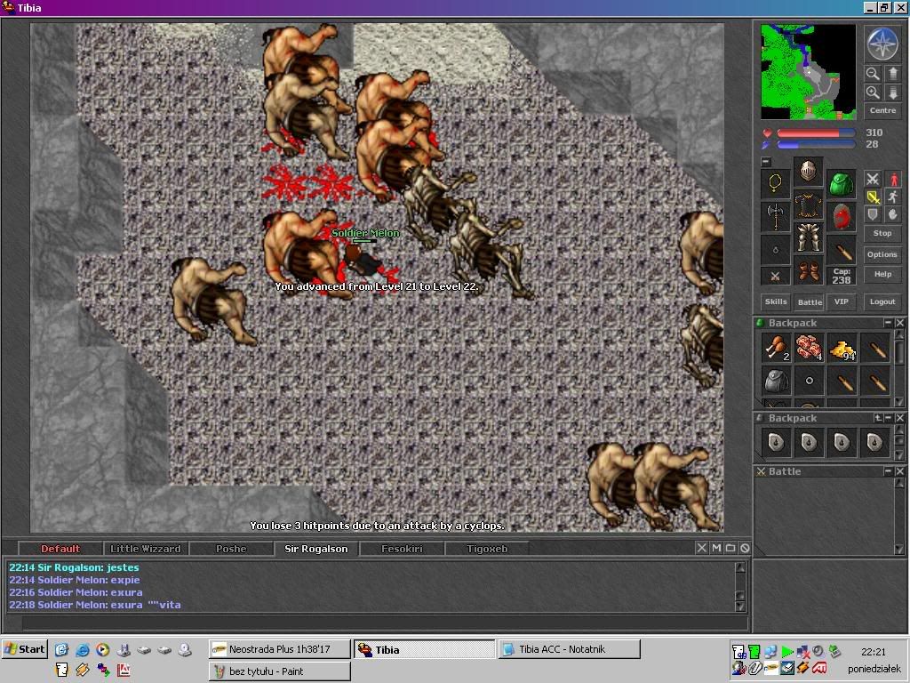Go up one level in second Backpack
This screenshot has width=910, height=683.
(877, 418)
